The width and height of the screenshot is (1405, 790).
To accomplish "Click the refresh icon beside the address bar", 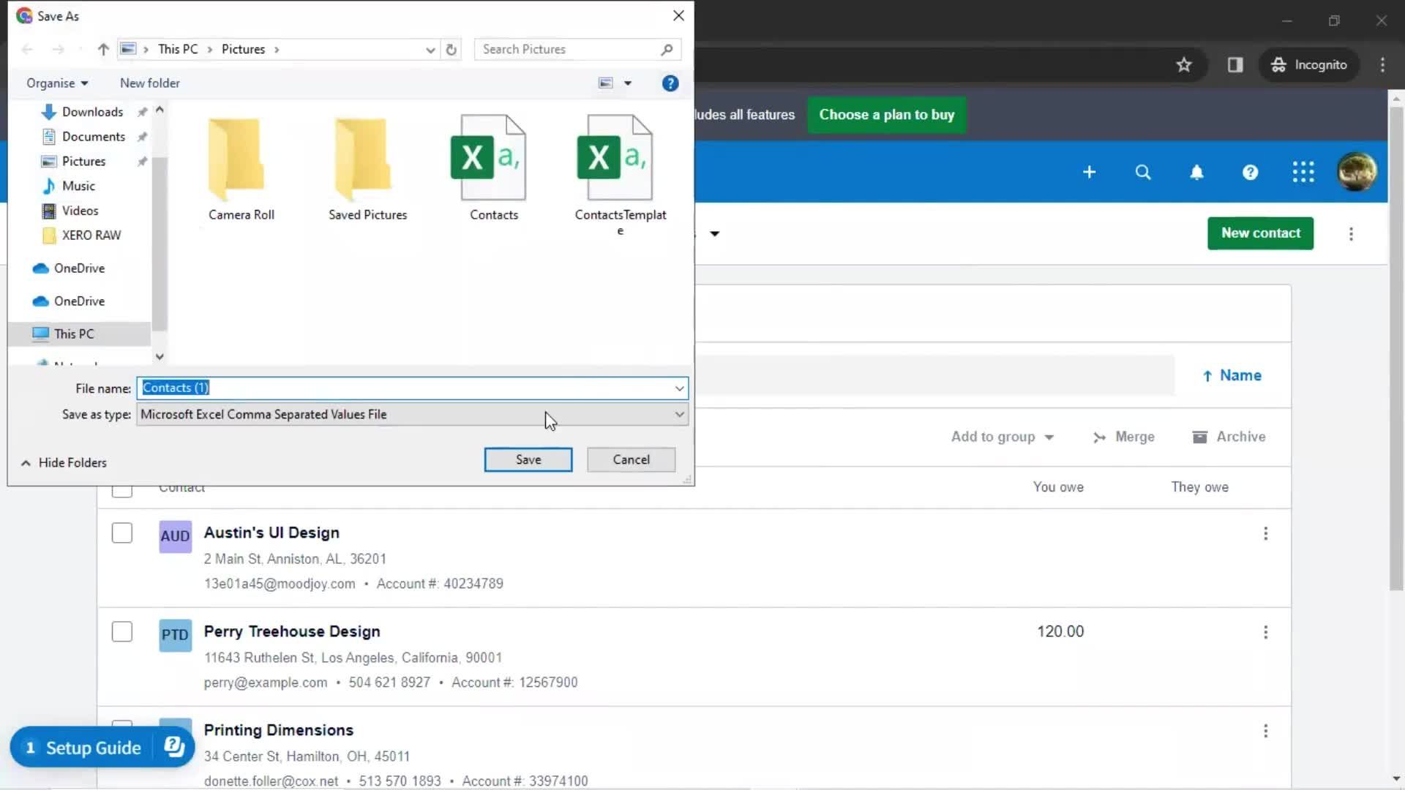I will (x=451, y=49).
